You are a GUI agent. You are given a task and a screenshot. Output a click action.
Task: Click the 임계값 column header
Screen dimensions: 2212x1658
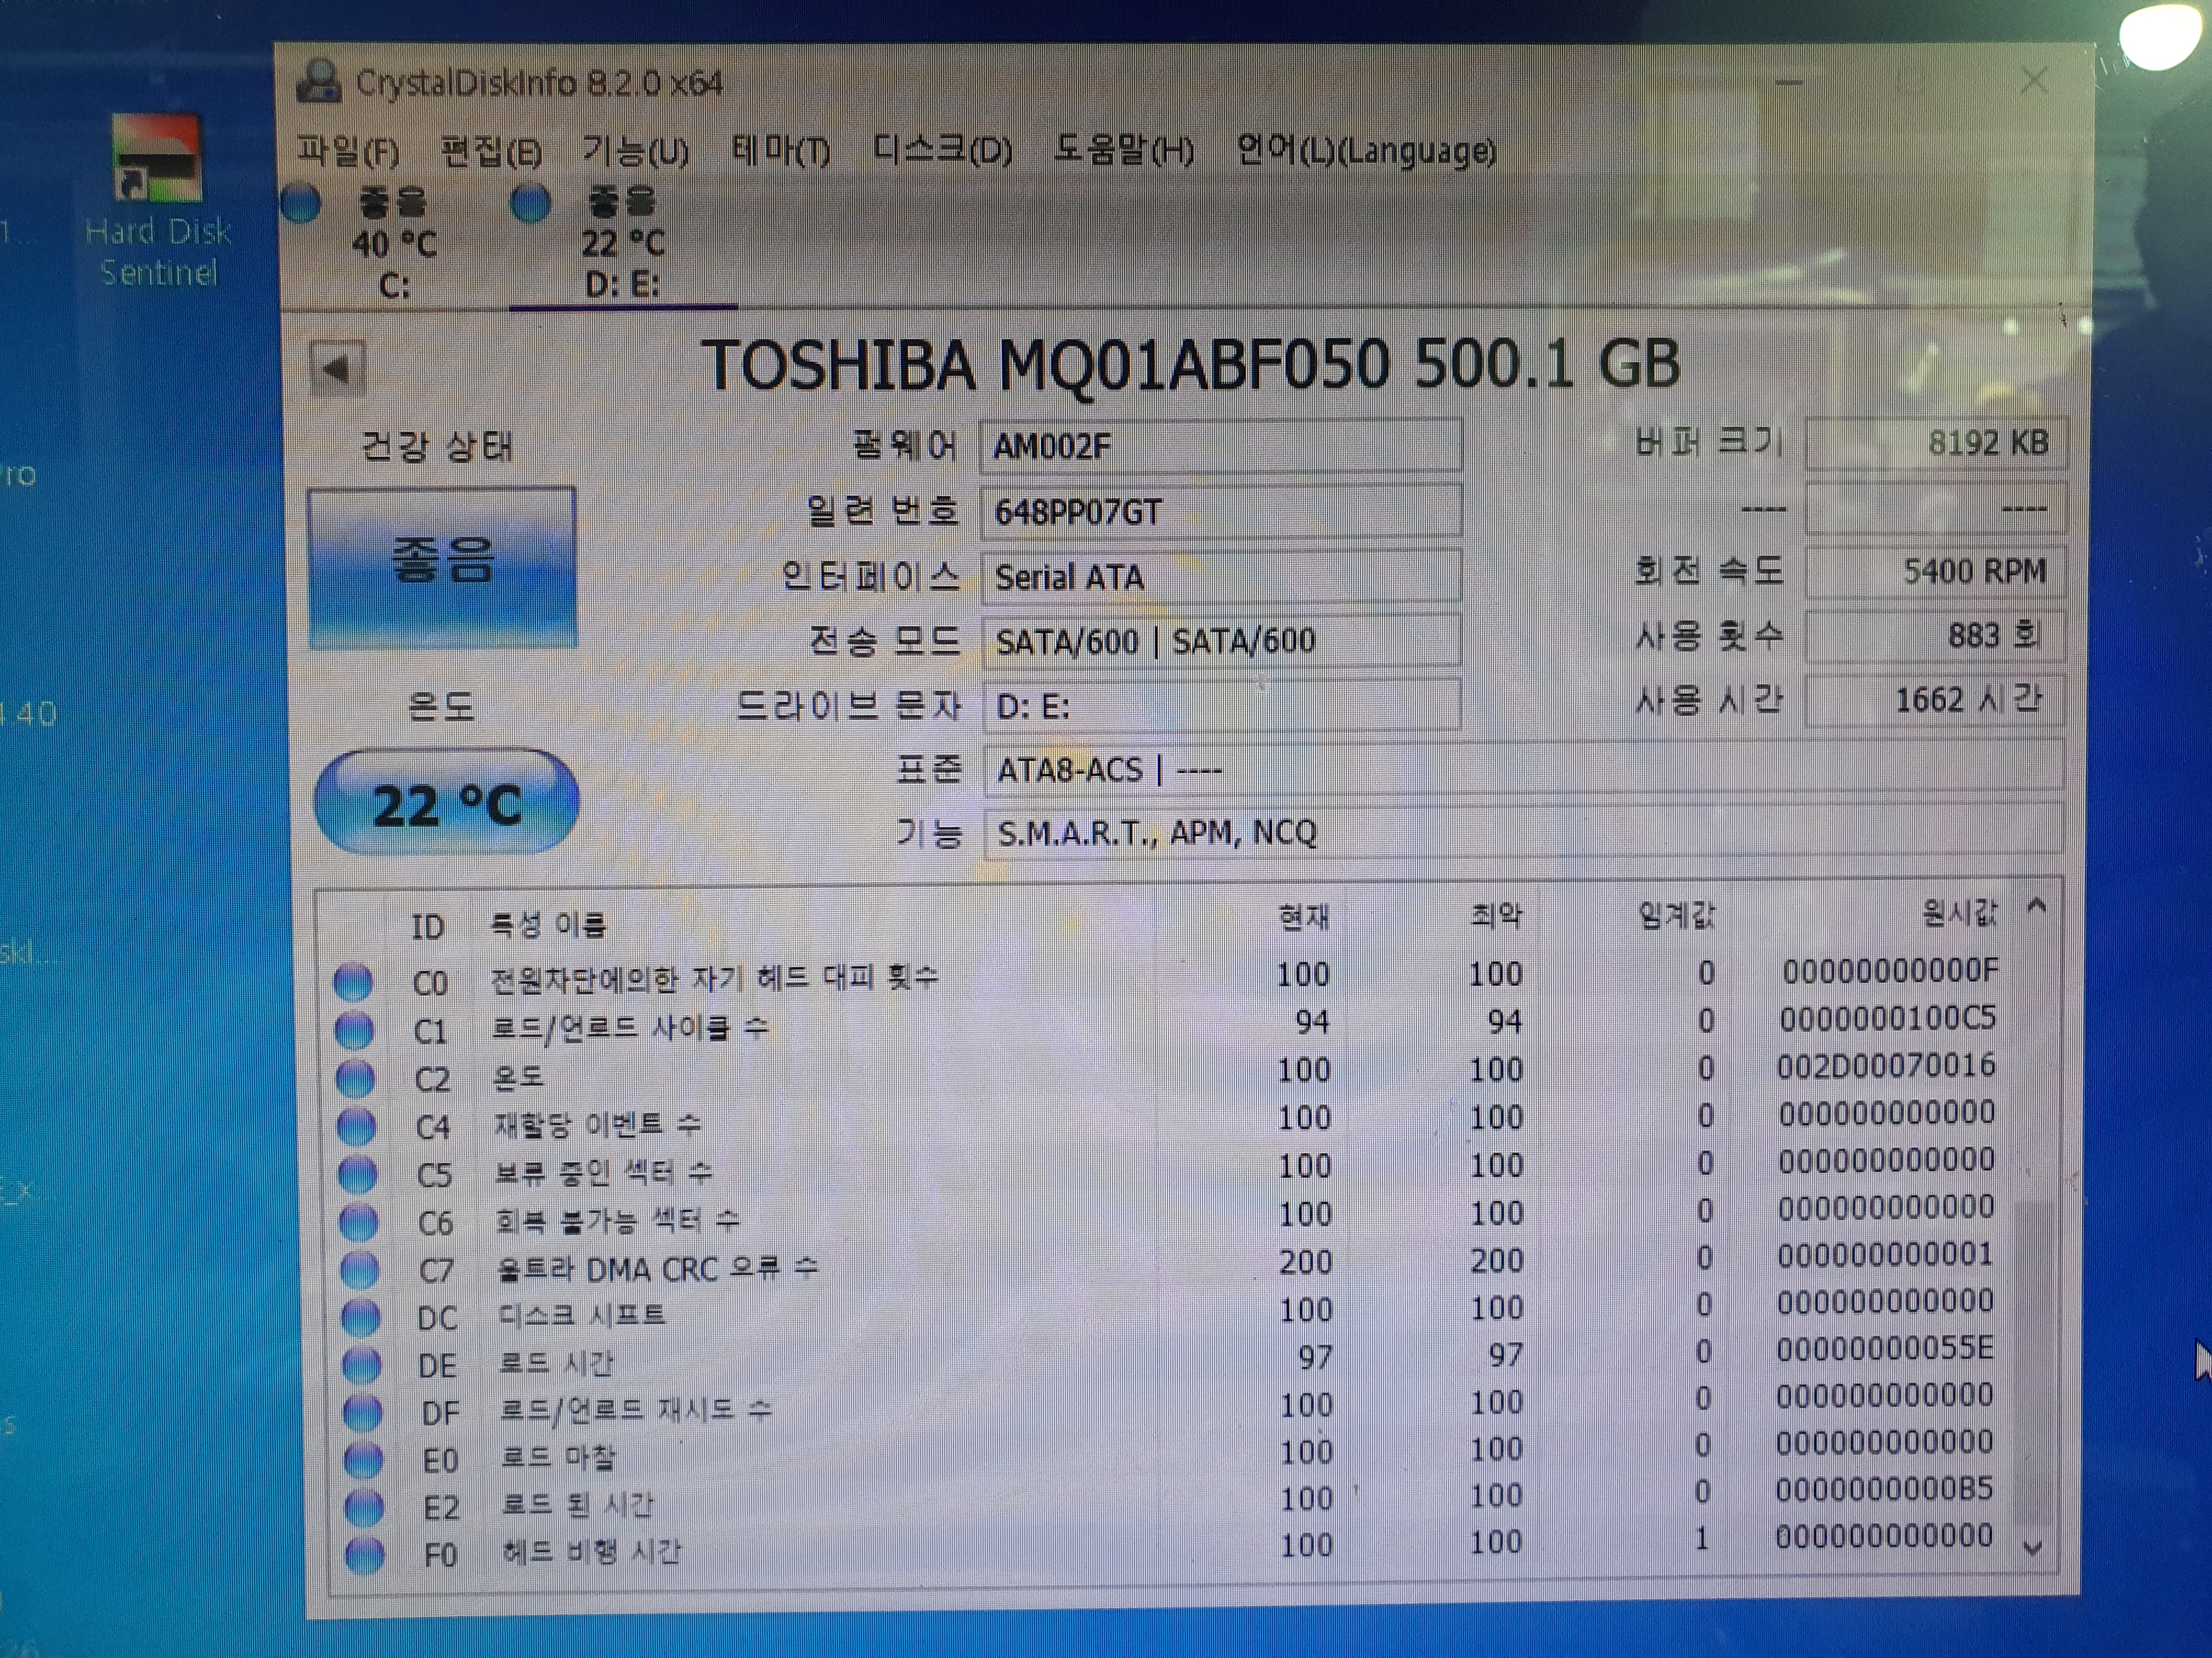[1676, 915]
